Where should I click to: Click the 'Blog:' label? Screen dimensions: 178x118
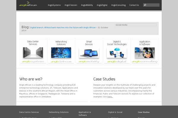(x=26, y=27)
